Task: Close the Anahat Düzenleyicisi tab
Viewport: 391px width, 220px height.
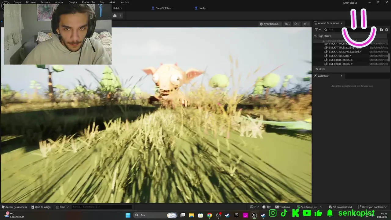Action: point(342,23)
